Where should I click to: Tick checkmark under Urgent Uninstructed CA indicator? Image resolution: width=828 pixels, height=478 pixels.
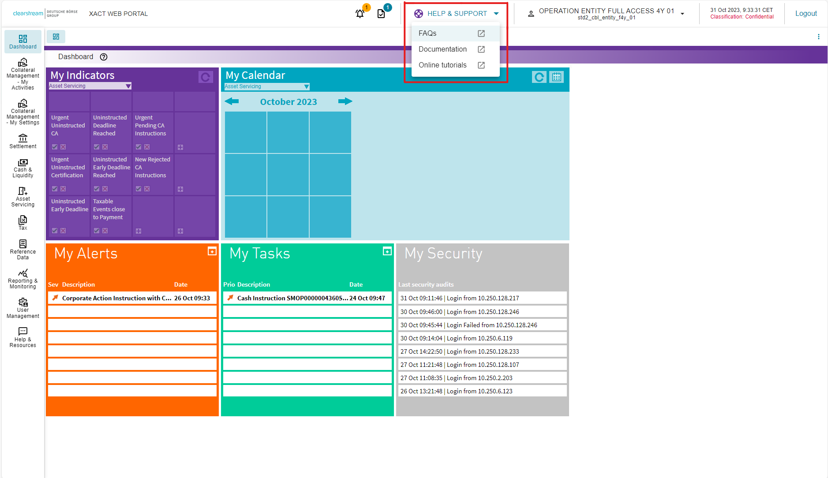tap(55, 147)
